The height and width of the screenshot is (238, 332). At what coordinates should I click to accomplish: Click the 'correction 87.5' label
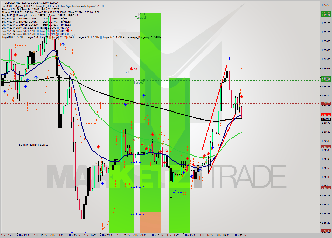coord(138,214)
